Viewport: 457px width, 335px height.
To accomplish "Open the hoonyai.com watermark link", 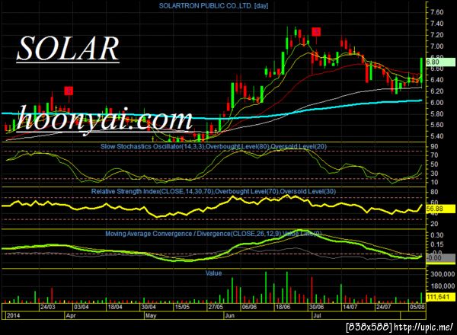I will click(104, 120).
